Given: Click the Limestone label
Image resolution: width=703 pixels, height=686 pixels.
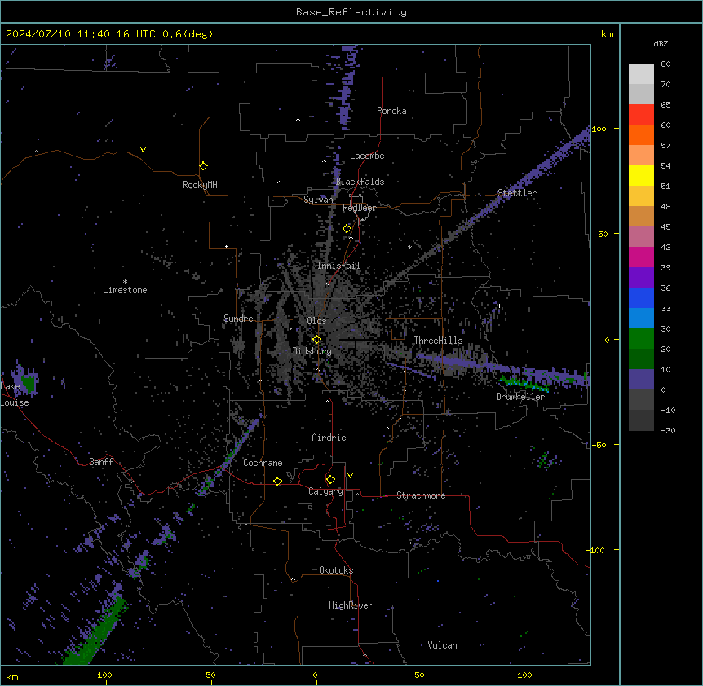Looking at the screenshot, I should 125,290.
